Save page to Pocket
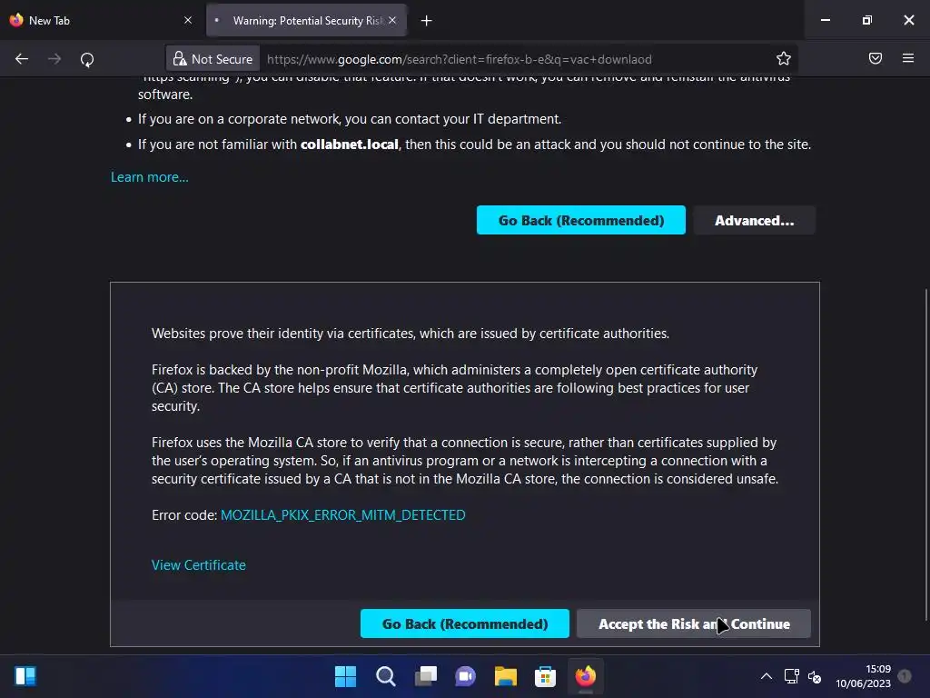This screenshot has width=930, height=698. click(876, 58)
